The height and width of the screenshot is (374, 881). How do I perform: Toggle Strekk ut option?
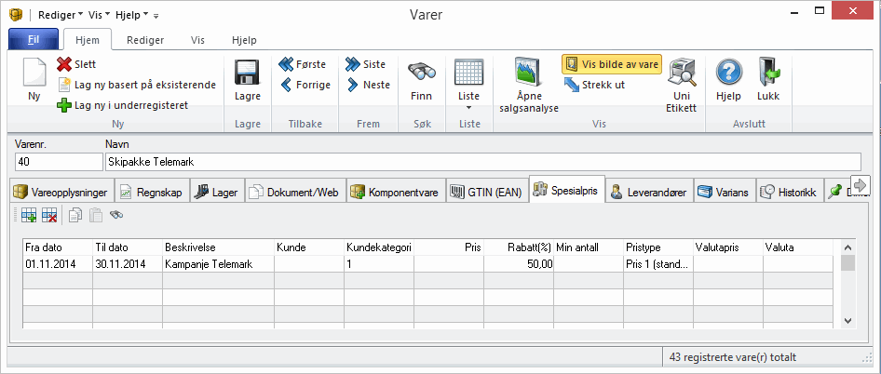(x=595, y=85)
